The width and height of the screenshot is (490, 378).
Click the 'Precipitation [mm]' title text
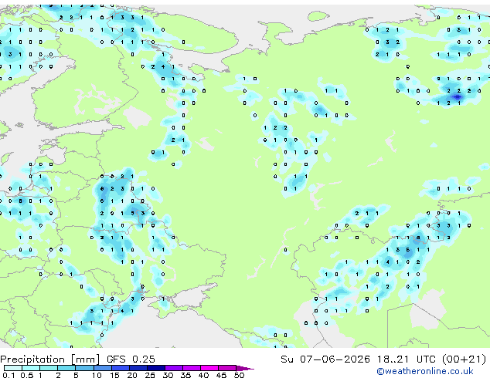point(49,359)
